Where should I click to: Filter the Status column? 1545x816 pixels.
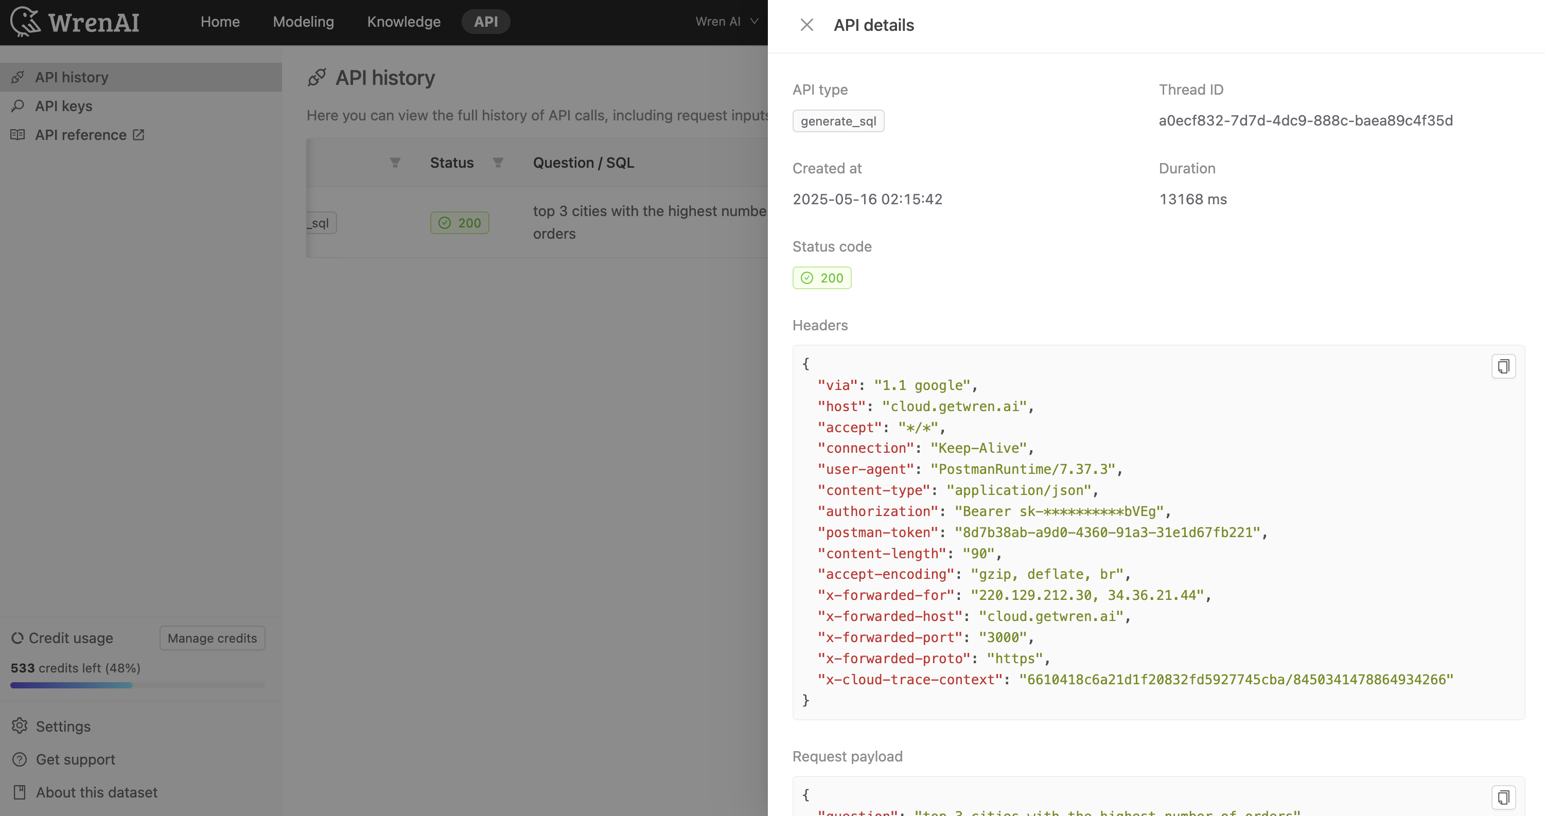click(x=498, y=163)
